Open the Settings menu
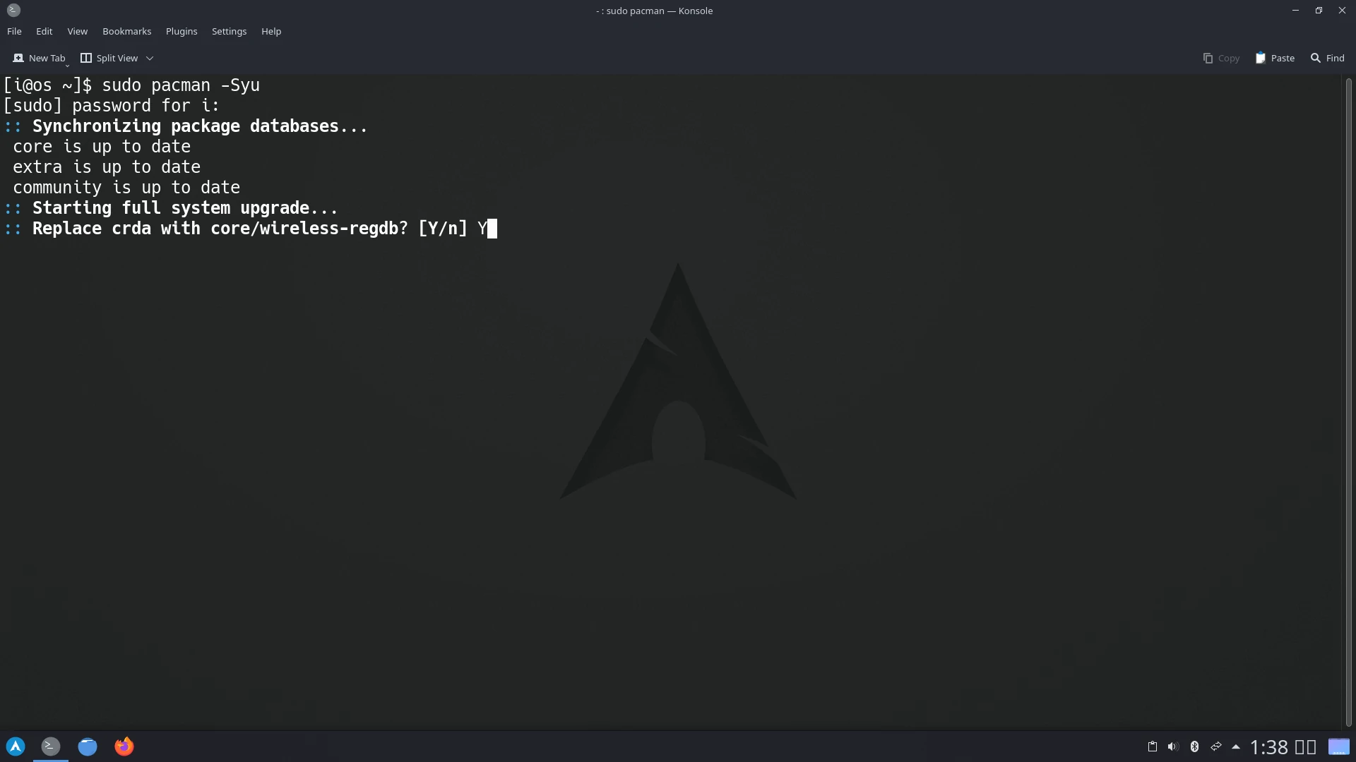The image size is (1356, 762). click(229, 31)
